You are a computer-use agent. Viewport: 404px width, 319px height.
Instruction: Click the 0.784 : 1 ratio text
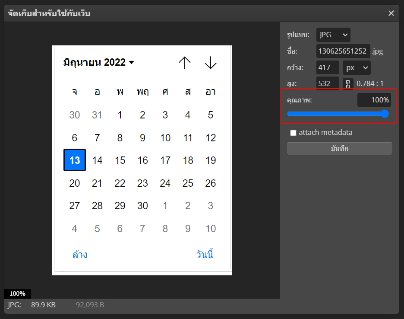(x=370, y=83)
